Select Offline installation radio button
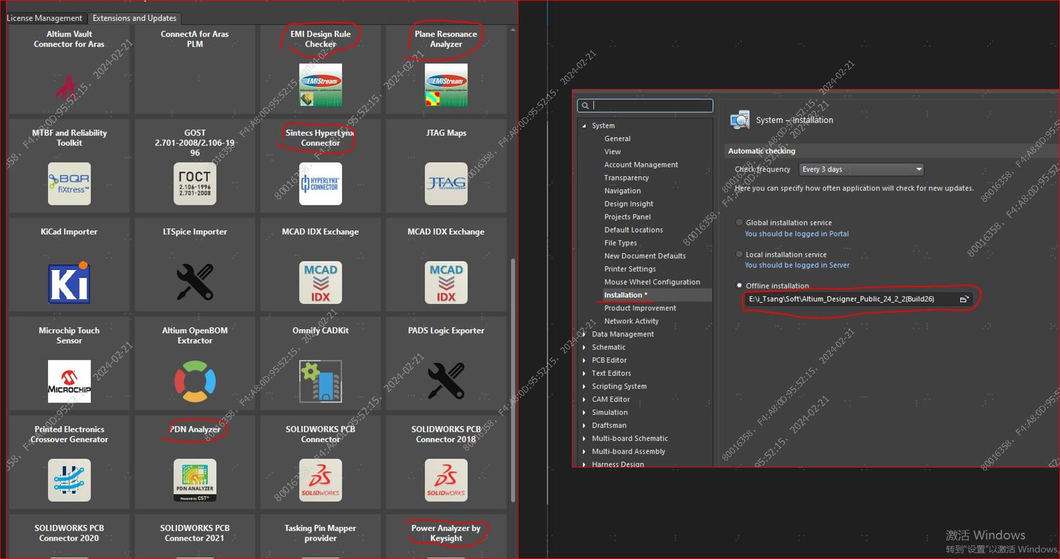 click(x=739, y=285)
